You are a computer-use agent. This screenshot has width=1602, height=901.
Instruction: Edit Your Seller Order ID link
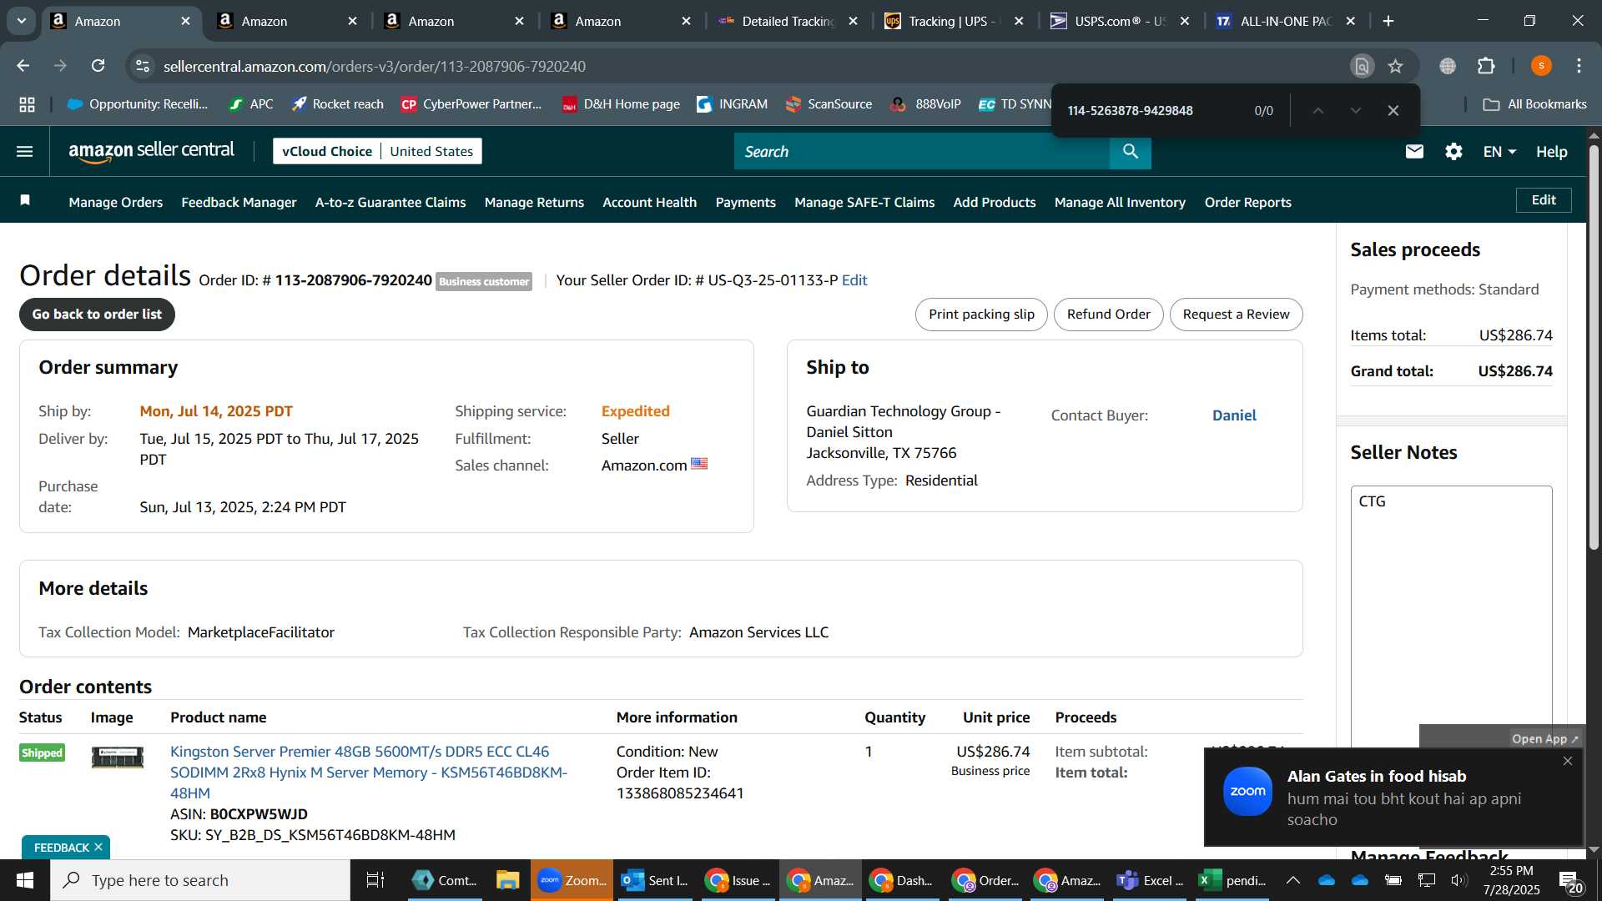coord(854,280)
